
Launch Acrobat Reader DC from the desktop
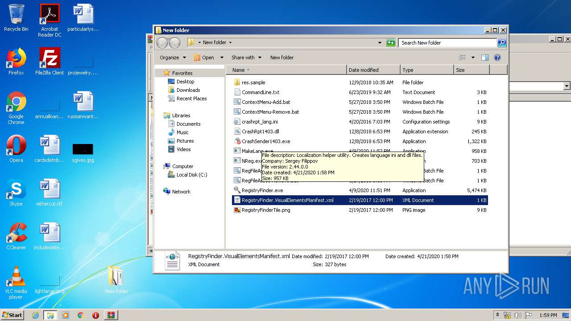coord(50,20)
